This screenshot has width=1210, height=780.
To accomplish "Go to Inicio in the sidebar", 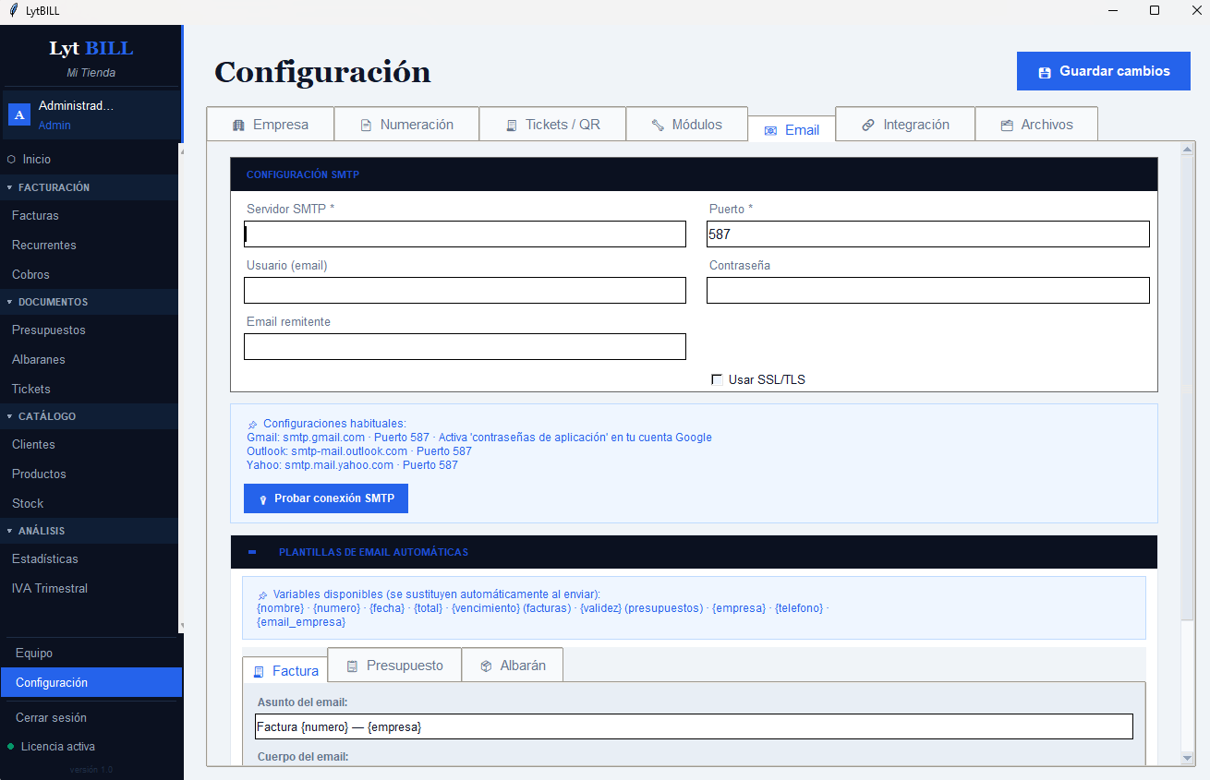I will pyautogui.click(x=89, y=160).
